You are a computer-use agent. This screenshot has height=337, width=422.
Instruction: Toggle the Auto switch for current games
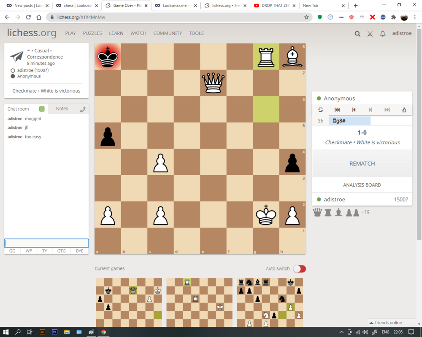coord(299,269)
